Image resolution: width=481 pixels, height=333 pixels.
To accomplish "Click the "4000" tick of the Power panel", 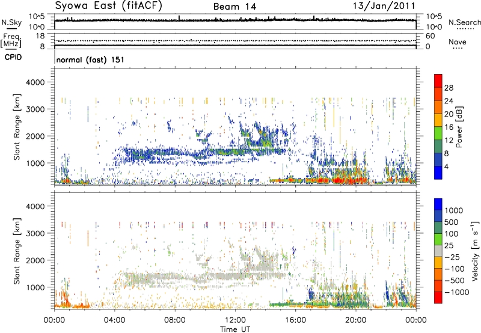I will (x=35, y=82).
